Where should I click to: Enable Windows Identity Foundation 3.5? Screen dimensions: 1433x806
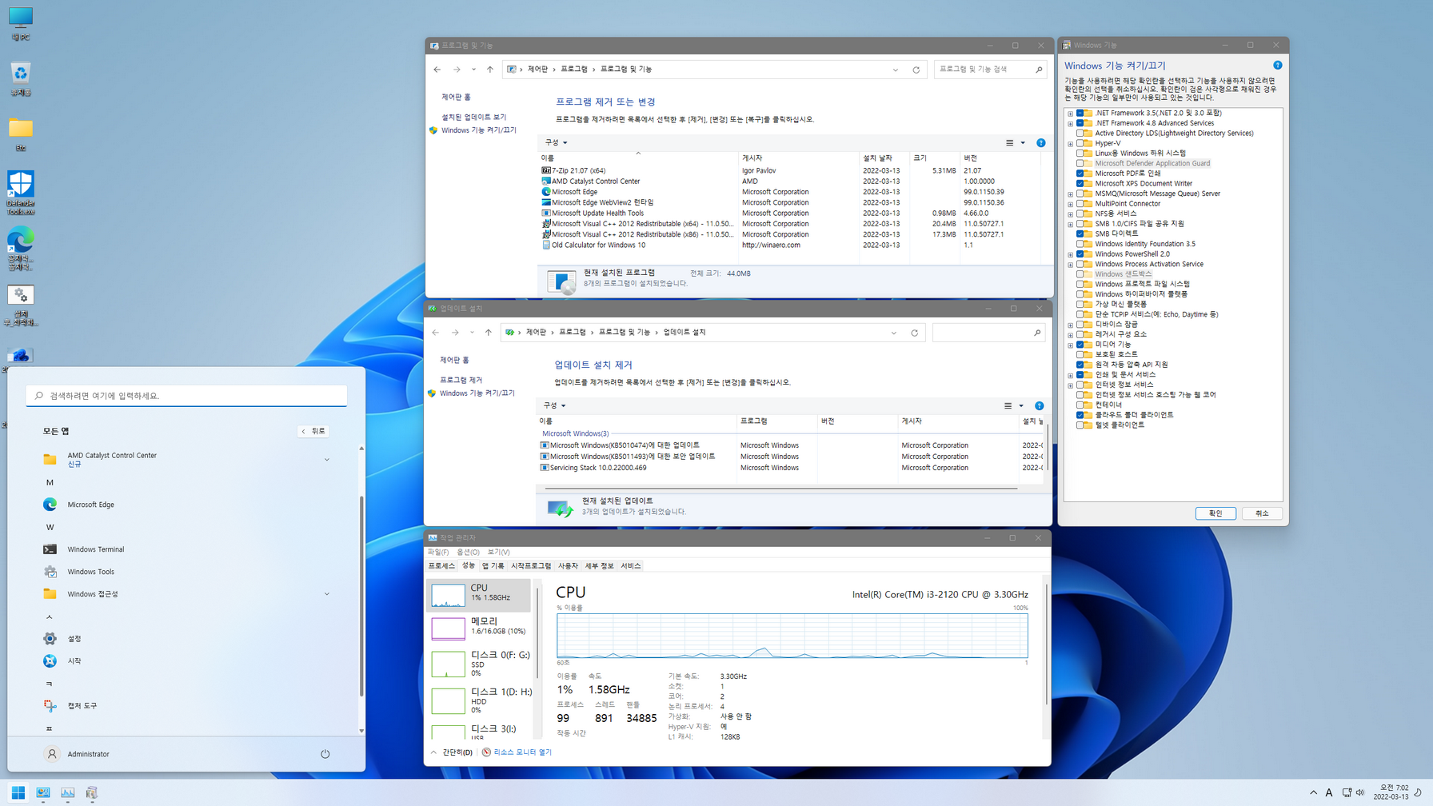coord(1080,244)
